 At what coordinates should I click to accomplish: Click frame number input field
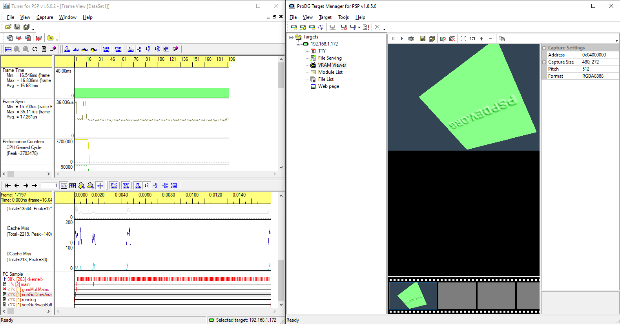(49, 186)
